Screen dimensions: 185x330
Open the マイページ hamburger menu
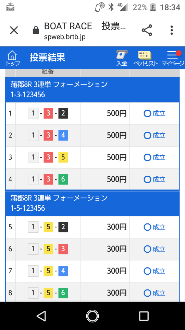[173, 58]
